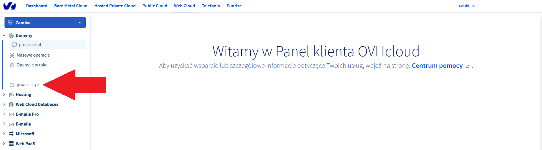Open the Polski language dropdown
Screen dimensions: 542x150
point(467,6)
